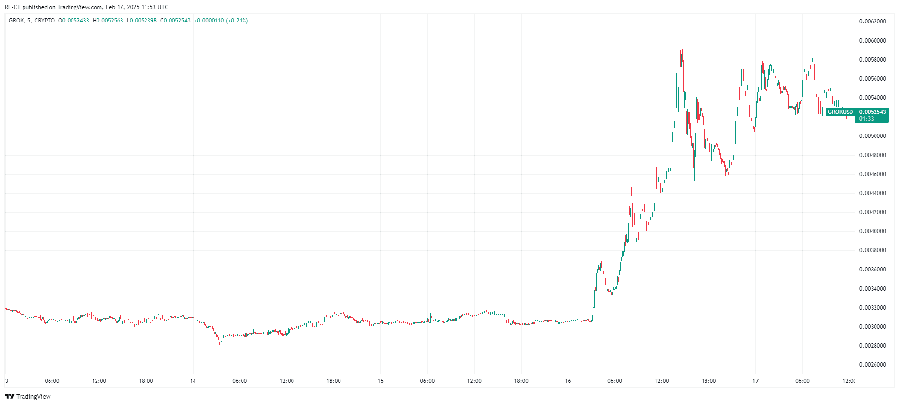Click the close value C0.0052543
This screenshot has height=405, width=899.
pos(175,21)
